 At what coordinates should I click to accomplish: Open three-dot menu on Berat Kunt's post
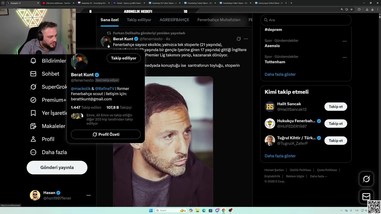246,39
